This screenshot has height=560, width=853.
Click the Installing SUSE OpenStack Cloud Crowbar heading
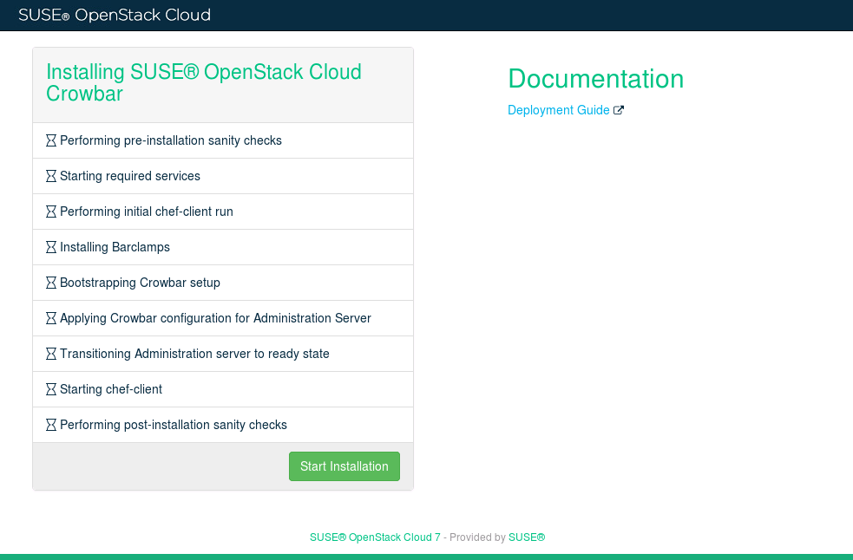tap(204, 83)
